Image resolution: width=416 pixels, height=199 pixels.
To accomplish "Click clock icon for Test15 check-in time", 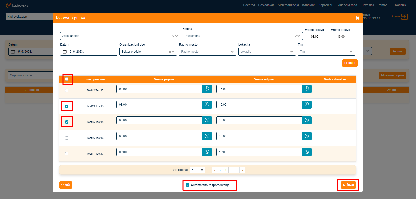I will [x=207, y=120].
